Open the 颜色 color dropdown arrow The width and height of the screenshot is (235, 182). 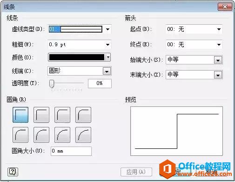[x=108, y=57]
